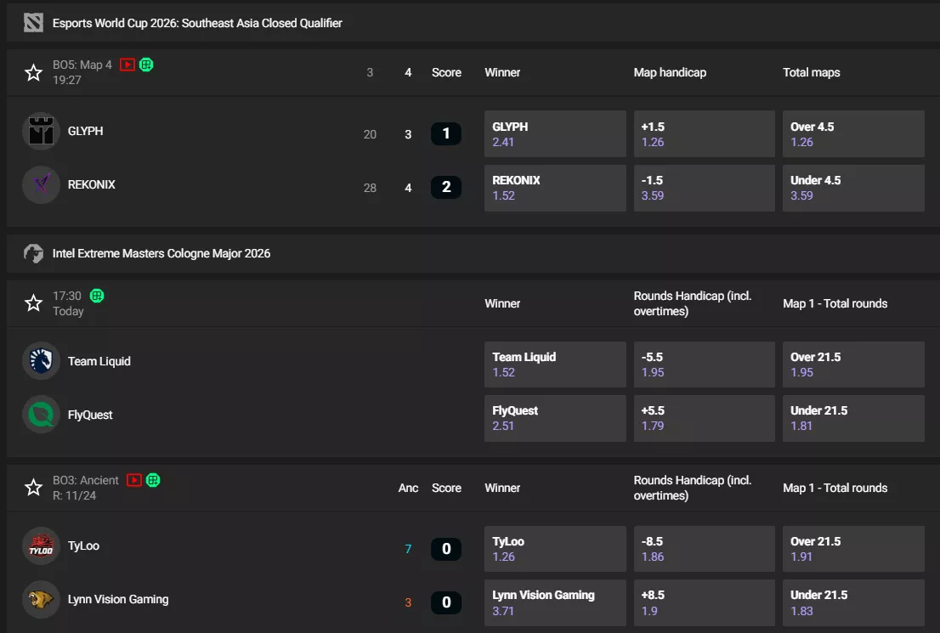Screen dimensions: 940x633
Task: Bet on REKONIX winner at 1.52
Action: (555, 188)
